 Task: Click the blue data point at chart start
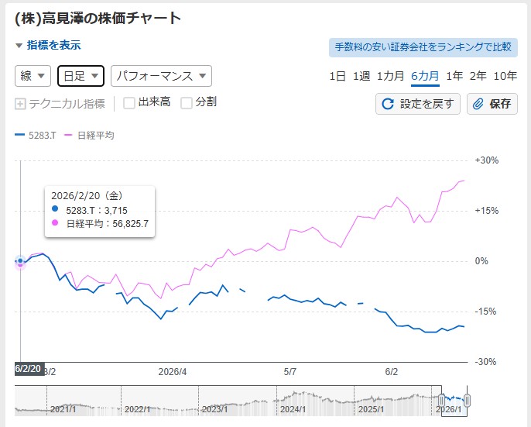coord(20,260)
